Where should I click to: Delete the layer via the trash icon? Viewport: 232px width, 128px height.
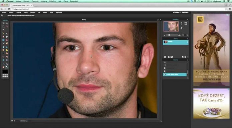click(185, 57)
